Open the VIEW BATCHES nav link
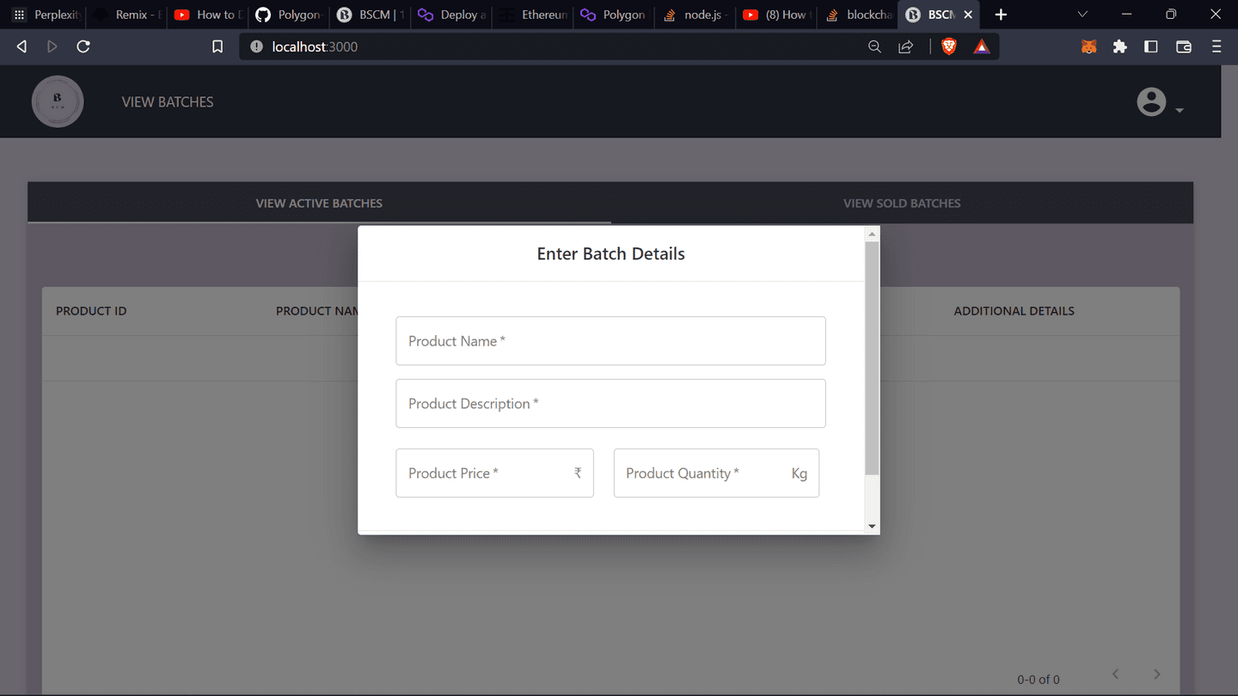1238x696 pixels. [x=168, y=101]
